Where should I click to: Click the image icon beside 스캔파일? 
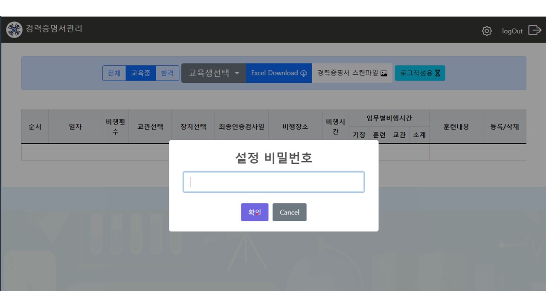[x=384, y=73]
